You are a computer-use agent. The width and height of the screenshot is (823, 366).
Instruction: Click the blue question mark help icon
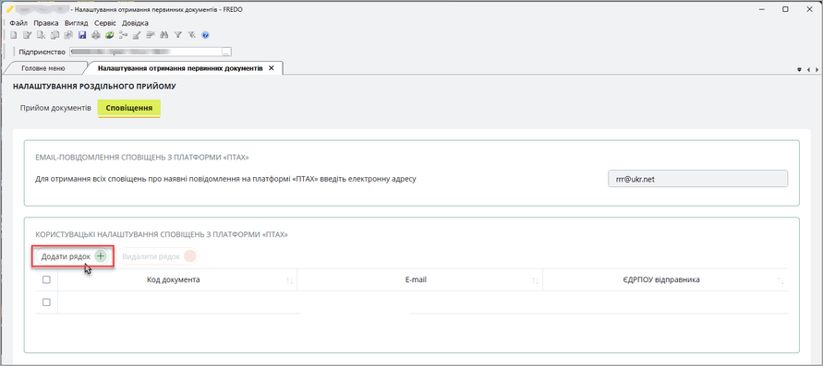pos(205,35)
